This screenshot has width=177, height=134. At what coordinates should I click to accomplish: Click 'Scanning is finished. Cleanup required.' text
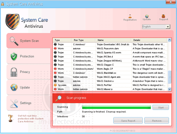pyautogui.click(x=104, y=112)
